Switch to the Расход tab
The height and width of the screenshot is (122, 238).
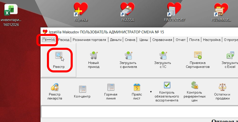[x=64, y=40]
